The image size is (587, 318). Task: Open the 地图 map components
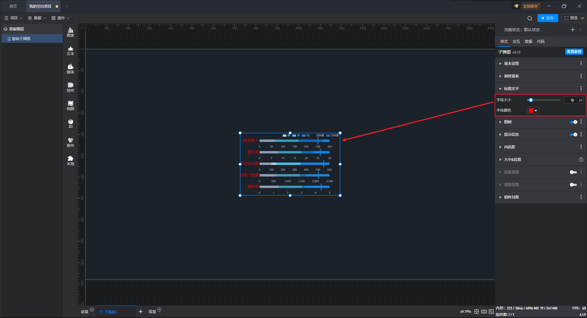tap(70, 106)
